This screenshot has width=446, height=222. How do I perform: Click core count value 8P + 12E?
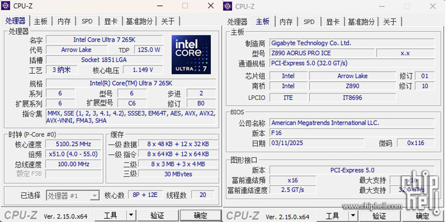[x=145, y=195]
